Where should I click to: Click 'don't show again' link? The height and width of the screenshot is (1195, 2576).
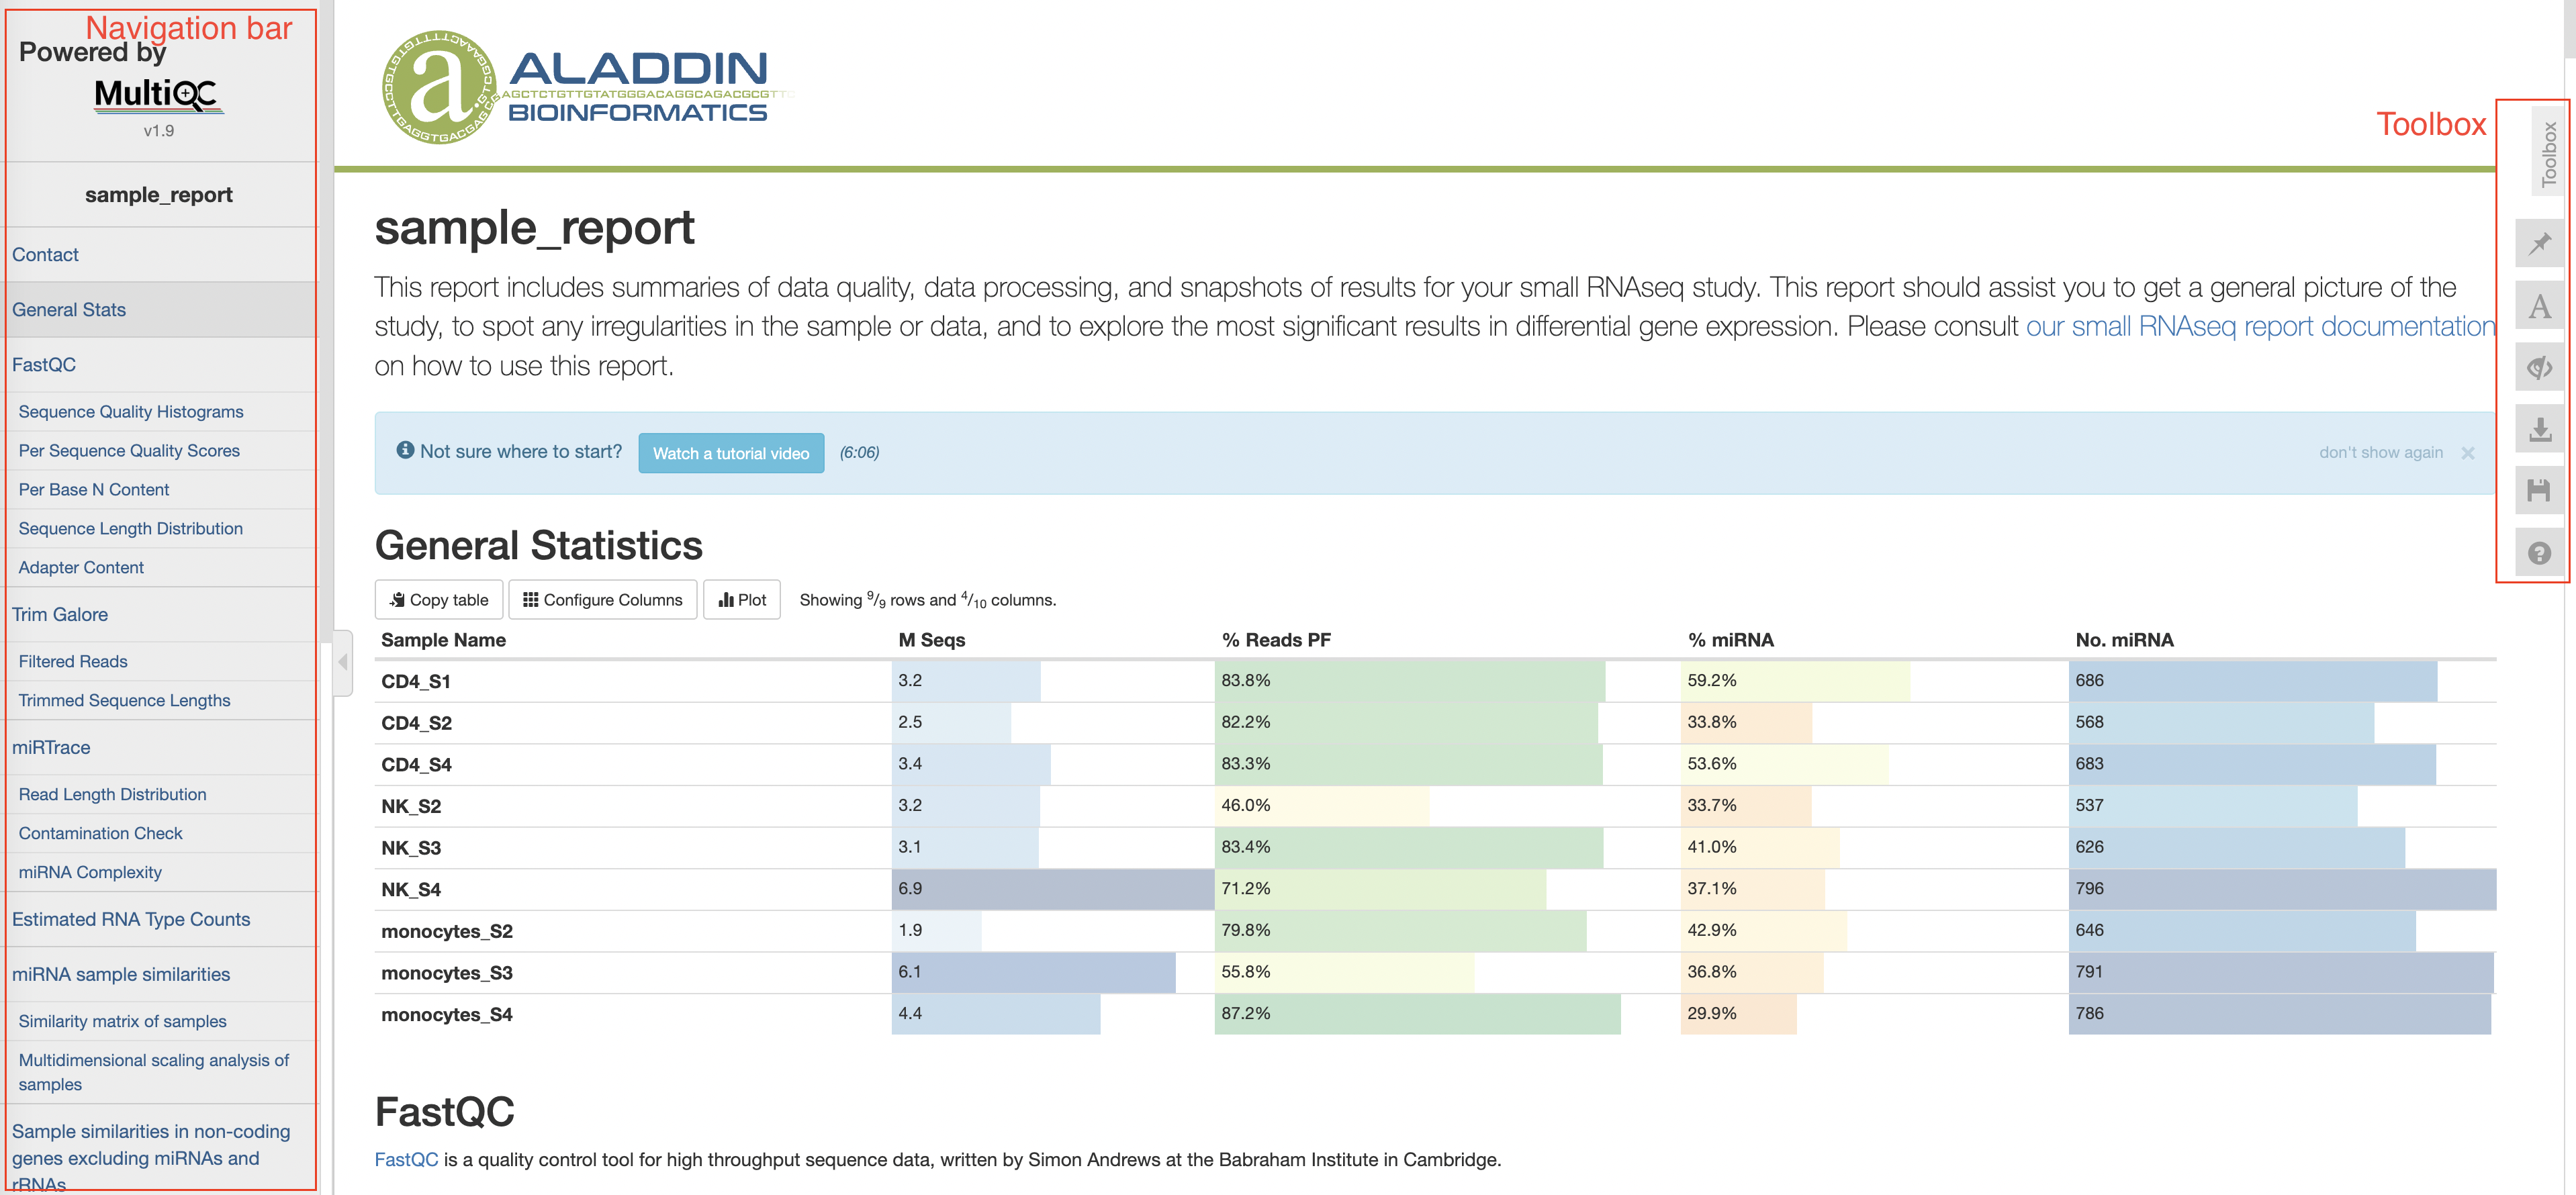pos(2380,453)
